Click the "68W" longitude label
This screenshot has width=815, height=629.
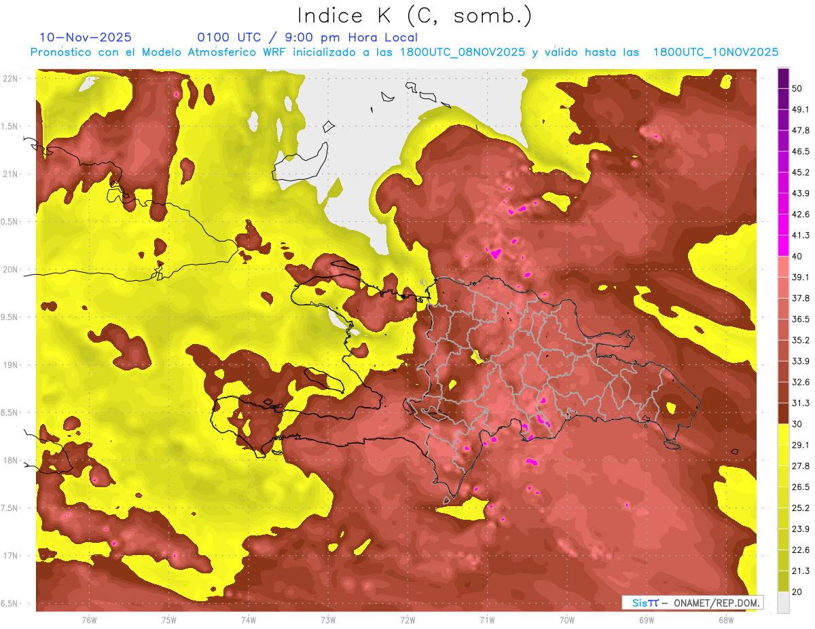pos(726,620)
